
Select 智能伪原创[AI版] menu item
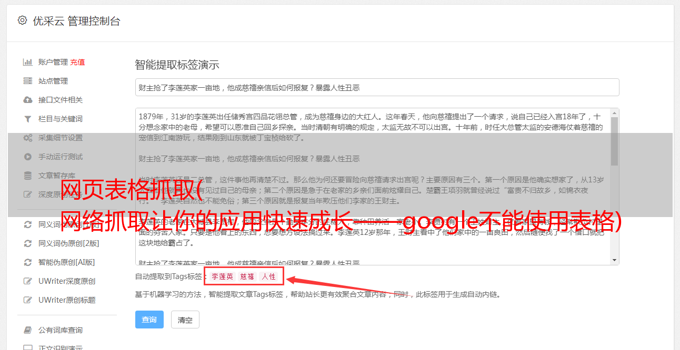(66, 262)
